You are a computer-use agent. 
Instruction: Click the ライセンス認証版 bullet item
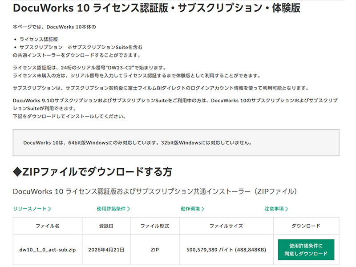(x=39, y=39)
